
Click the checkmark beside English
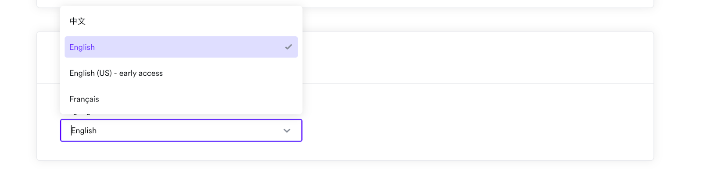[x=288, y=47]
